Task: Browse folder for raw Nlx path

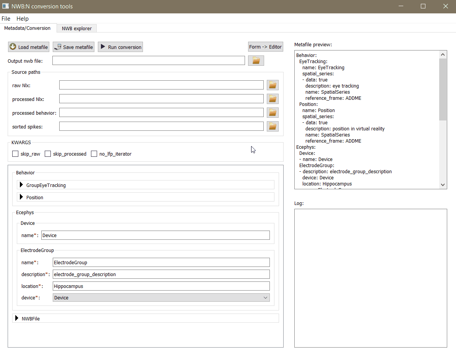Action: click(x=273, y=85)
